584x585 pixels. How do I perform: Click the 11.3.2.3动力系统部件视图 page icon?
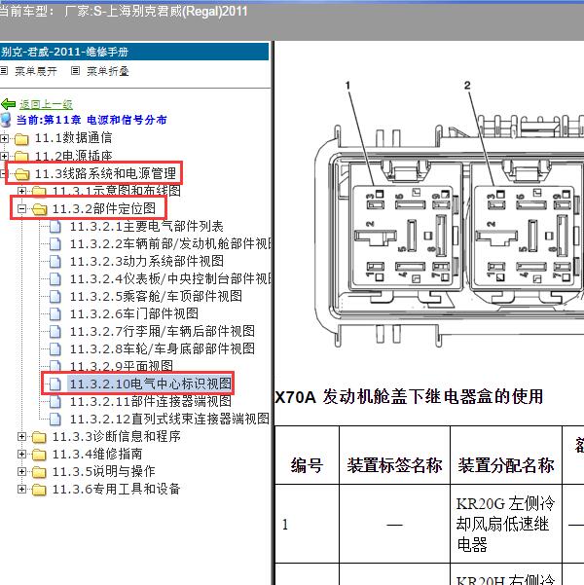(55, 262)
